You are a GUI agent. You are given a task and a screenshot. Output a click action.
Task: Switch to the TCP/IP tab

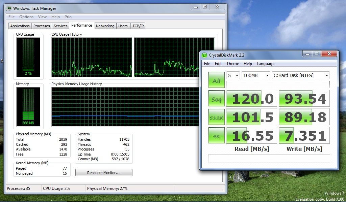tap(138, 26)
